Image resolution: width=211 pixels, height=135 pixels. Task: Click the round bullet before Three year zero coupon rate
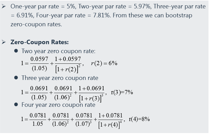[x=16, y=78]
